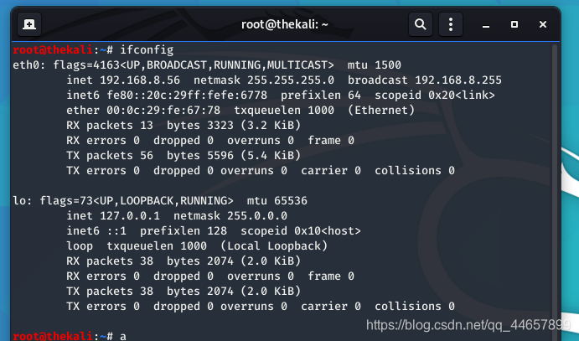Click the search magnifier icon

point(421,24)
